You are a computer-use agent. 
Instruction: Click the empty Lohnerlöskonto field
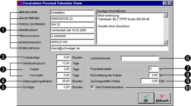tap(140, 59)
